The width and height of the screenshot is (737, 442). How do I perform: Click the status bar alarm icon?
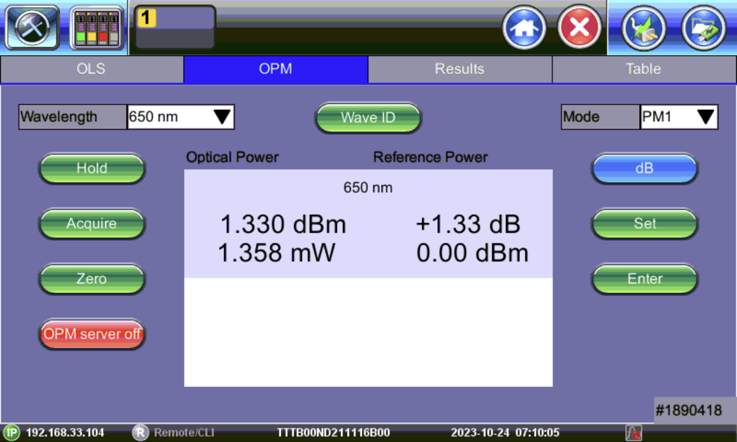coord(633,433)
